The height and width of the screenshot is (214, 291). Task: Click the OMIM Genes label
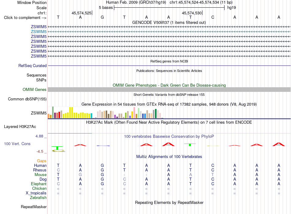point(34,90)
